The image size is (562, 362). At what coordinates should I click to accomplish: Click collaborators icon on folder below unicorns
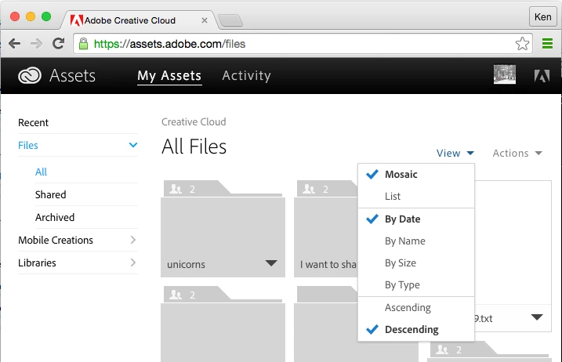176,295
